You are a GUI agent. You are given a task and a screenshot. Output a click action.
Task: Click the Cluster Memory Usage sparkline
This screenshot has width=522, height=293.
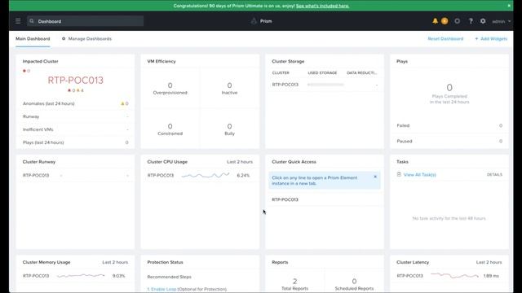(81, 275)
